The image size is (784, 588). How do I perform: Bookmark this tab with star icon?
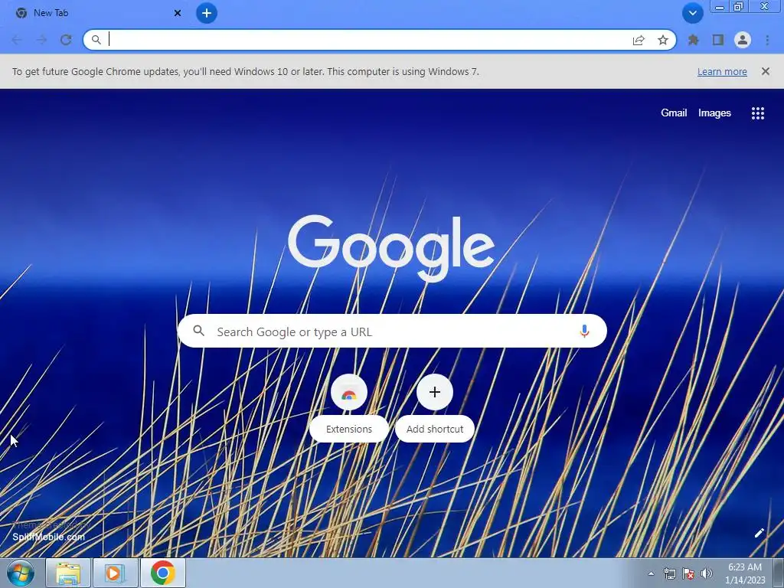(663, 40)
